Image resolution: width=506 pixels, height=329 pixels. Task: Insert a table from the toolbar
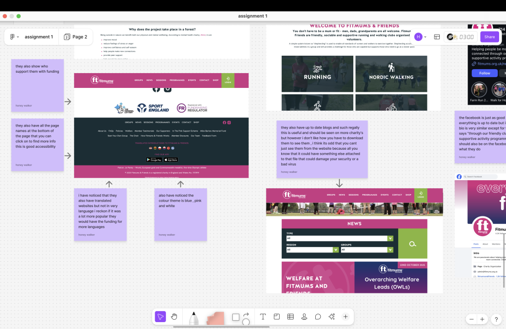pos(291,317)
